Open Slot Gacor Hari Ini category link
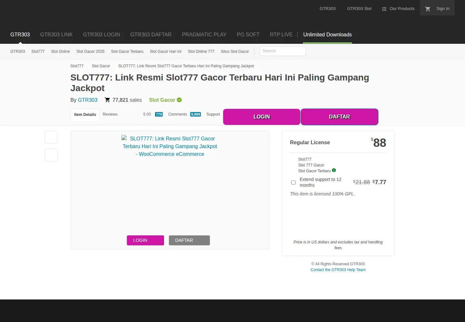 click(x=166, y=52)
